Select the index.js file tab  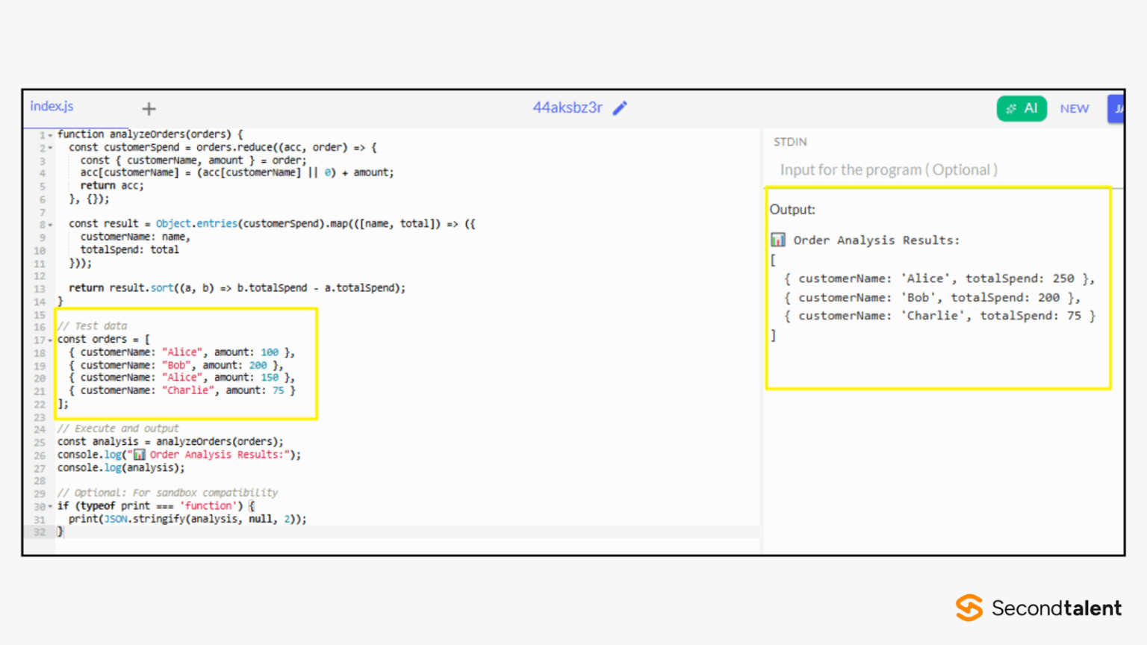52,106
